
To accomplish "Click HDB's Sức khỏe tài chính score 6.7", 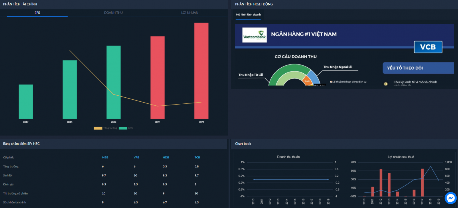I will (165, 203).
